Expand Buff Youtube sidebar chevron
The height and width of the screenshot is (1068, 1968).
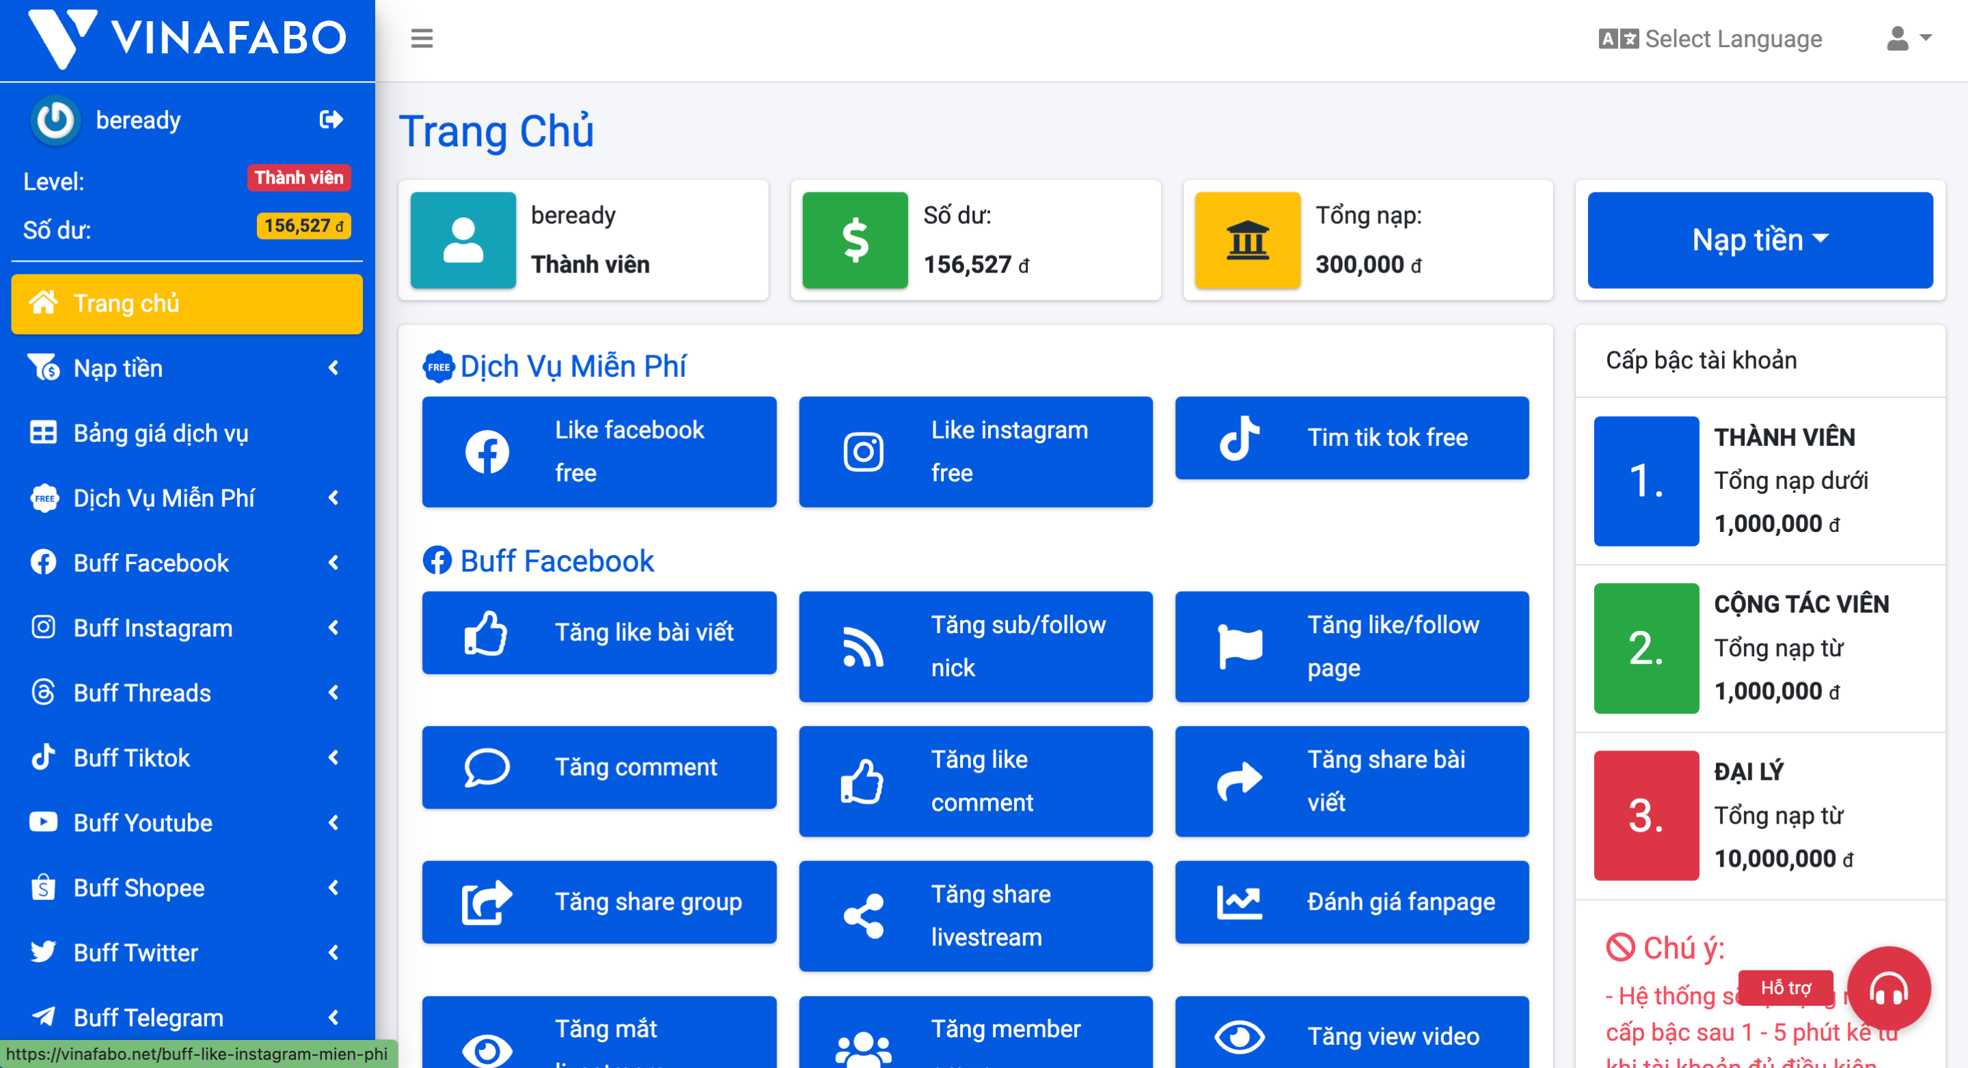[333, 822]
